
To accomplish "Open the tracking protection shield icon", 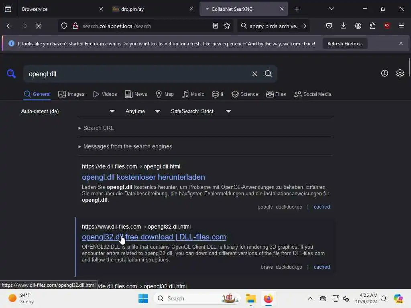I will point(64,26).
